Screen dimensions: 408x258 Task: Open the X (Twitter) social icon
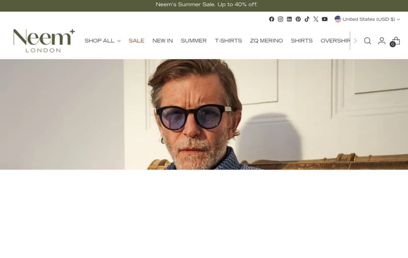(x=316, y=19)
